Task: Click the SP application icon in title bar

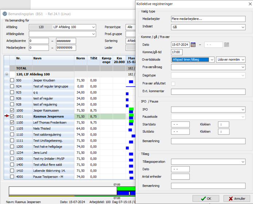Action: [5, 13]
